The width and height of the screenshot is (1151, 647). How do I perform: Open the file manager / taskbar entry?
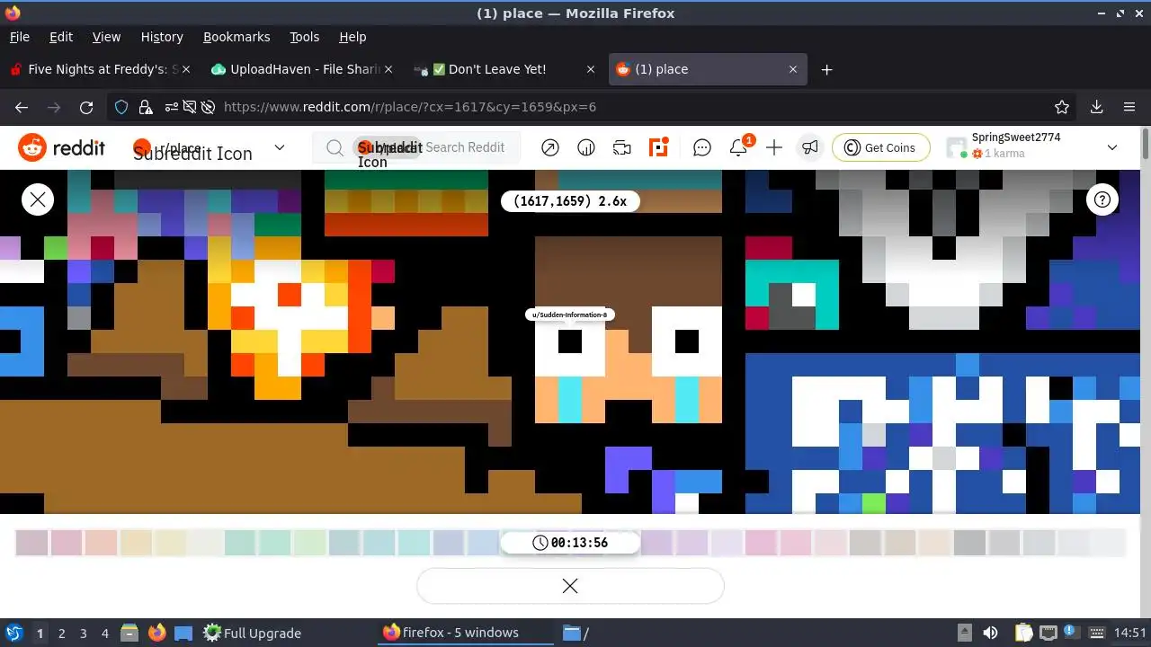[575, 633]
